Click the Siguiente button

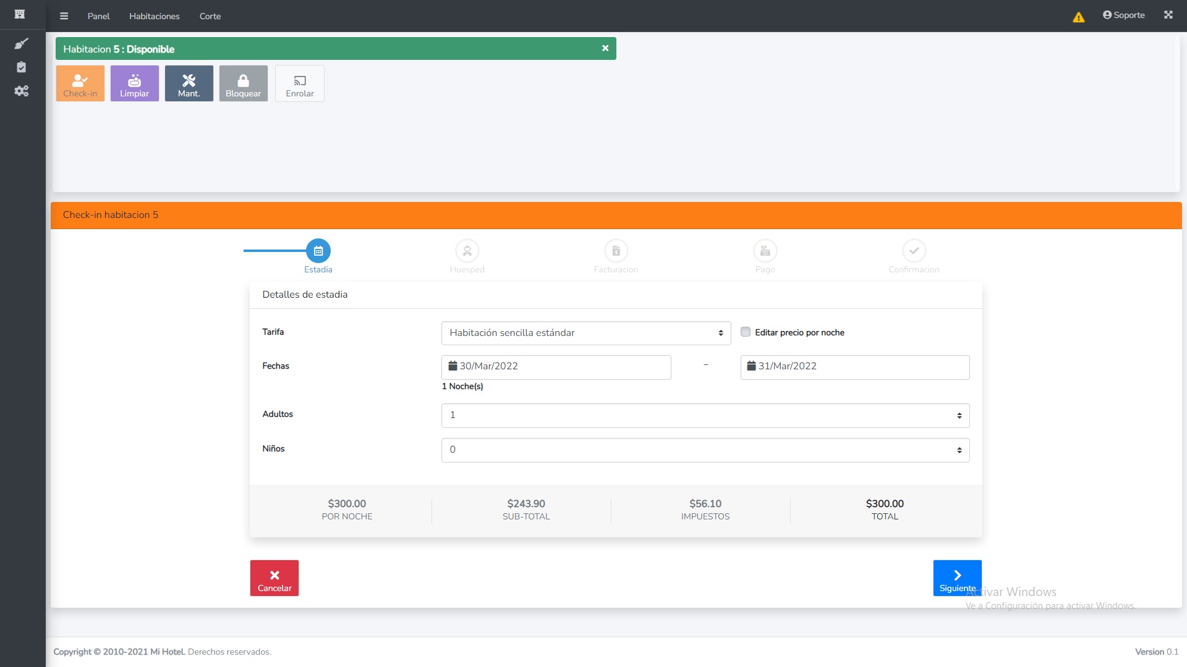pyautogui.click(x=957, y=578)
